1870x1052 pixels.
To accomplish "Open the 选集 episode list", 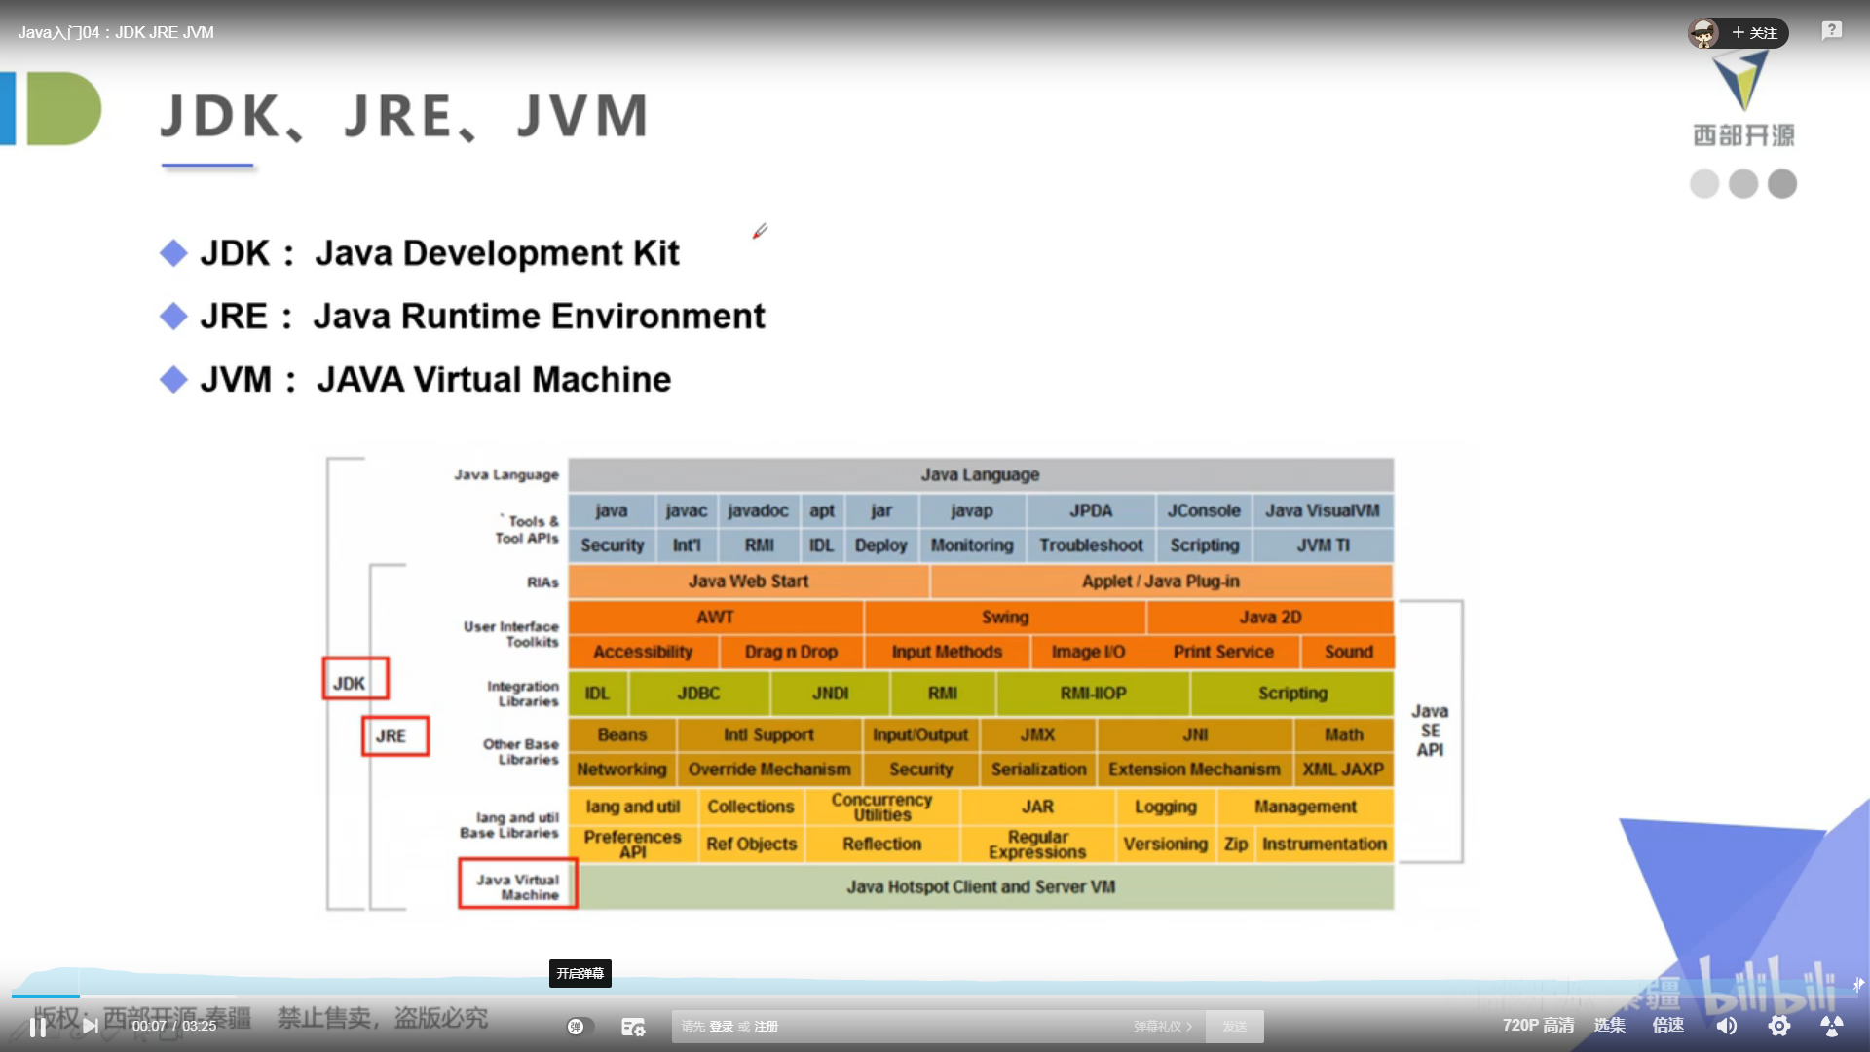I will [x=1609, y=1025].
